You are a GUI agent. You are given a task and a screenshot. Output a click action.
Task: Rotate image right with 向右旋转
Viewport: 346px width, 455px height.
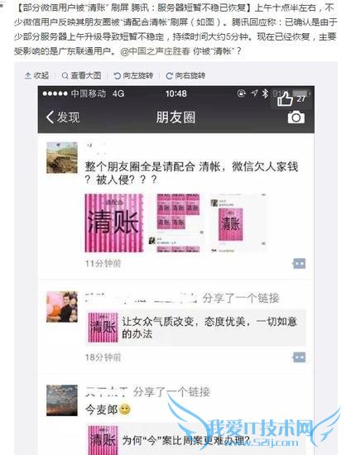pyautogui.click(x=185, y=76)
